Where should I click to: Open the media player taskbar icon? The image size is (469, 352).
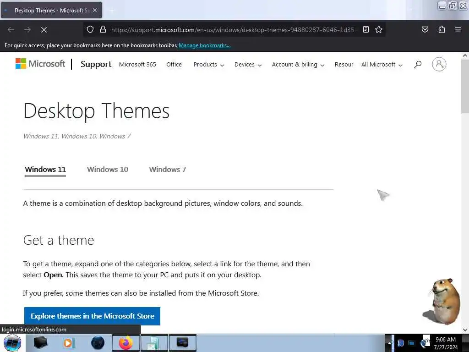[x=68, y=343]
